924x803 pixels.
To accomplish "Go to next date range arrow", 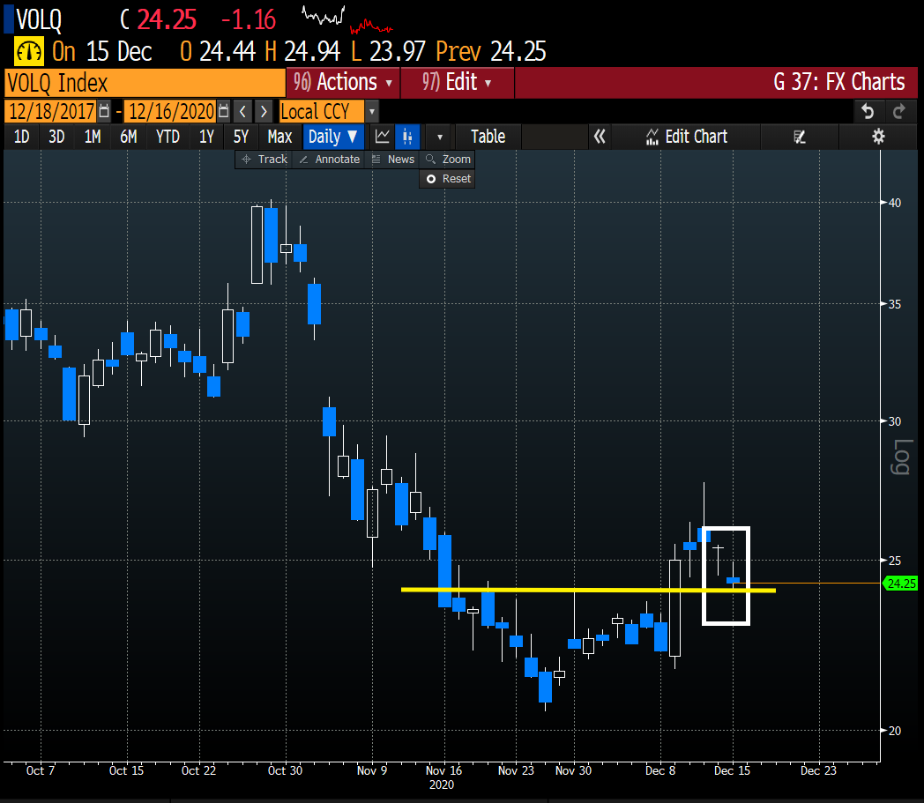I will [264, 111].
